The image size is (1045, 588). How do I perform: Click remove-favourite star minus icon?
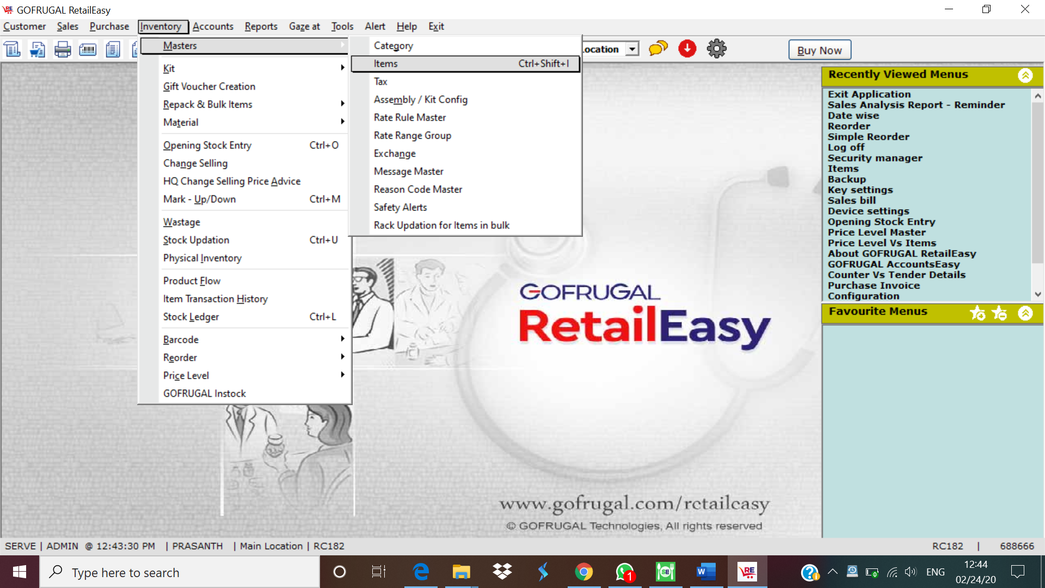click(999, 313)
